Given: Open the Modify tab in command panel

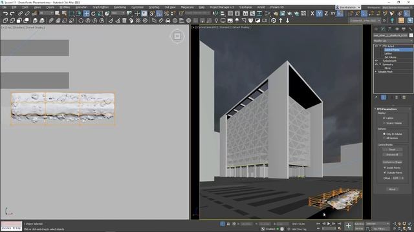Looking at the screenshot, I should [x=383, y=29].
